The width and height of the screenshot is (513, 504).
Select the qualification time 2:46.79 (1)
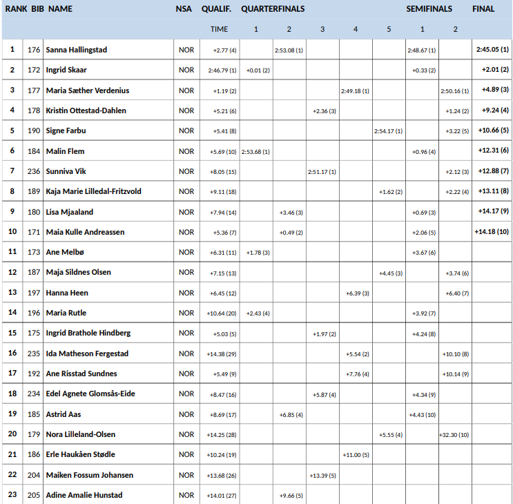point(222,70)
